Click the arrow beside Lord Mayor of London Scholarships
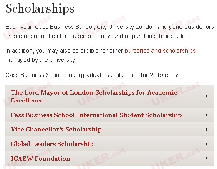The image size is (217, 169). (x=207, y=96)
